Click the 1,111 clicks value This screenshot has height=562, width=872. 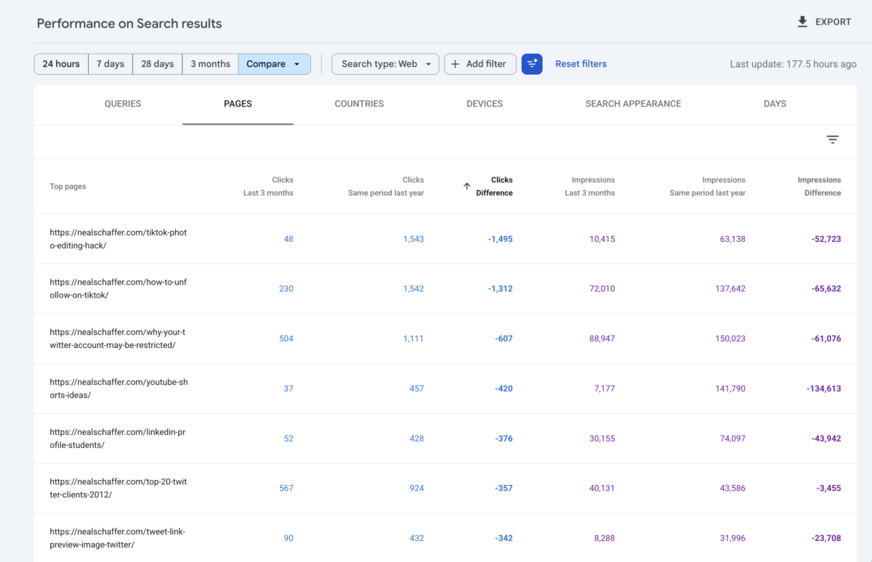(x=413, y=338)
